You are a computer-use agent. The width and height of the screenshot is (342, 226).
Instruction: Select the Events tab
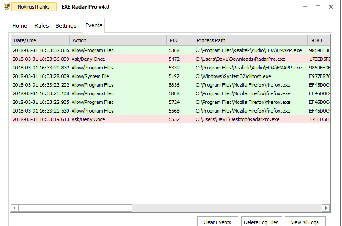tap(93, 25)
